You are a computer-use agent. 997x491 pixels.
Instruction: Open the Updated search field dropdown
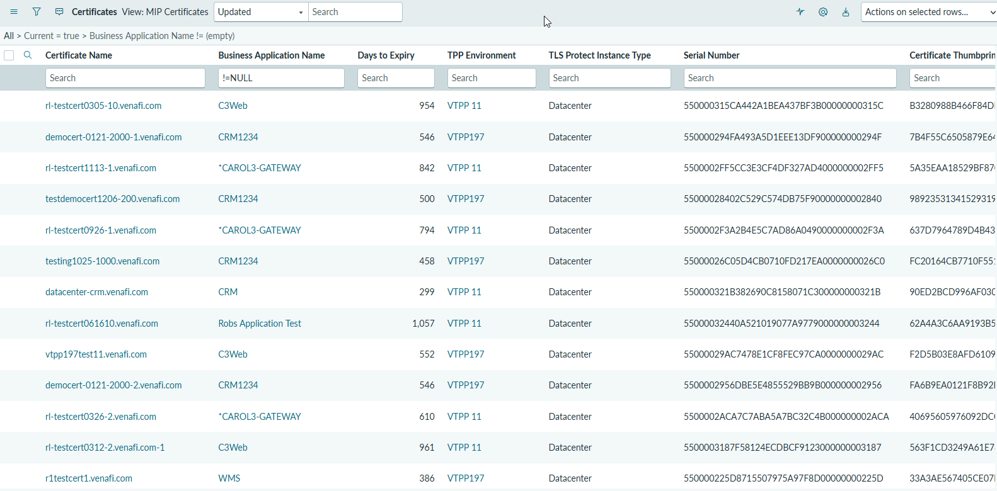click(x=261, y=12)
